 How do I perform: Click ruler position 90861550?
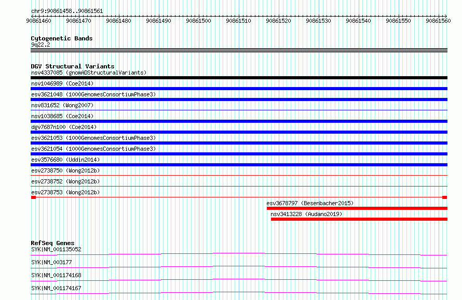point(398,21)
